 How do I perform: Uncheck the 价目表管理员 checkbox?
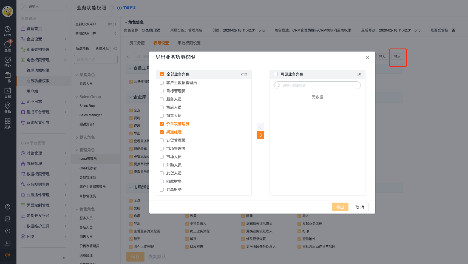162,124
